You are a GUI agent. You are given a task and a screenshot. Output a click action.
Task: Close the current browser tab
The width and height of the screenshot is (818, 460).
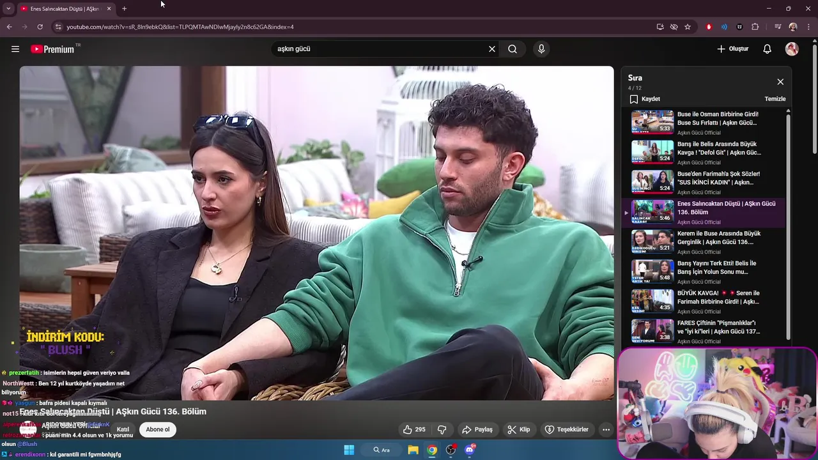(x=109, y=9)
